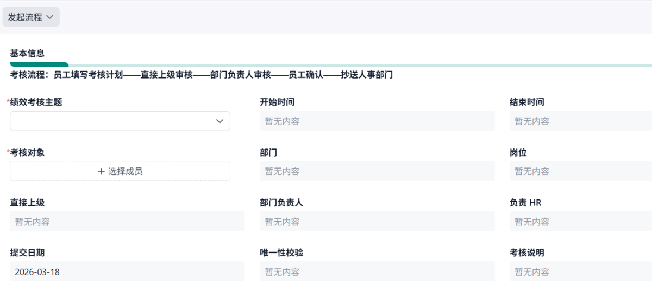Viewport: 652px width, 291px height.
Task: Click the 考核说明 field
Action: pyautogui.click(x=580, y=271)
